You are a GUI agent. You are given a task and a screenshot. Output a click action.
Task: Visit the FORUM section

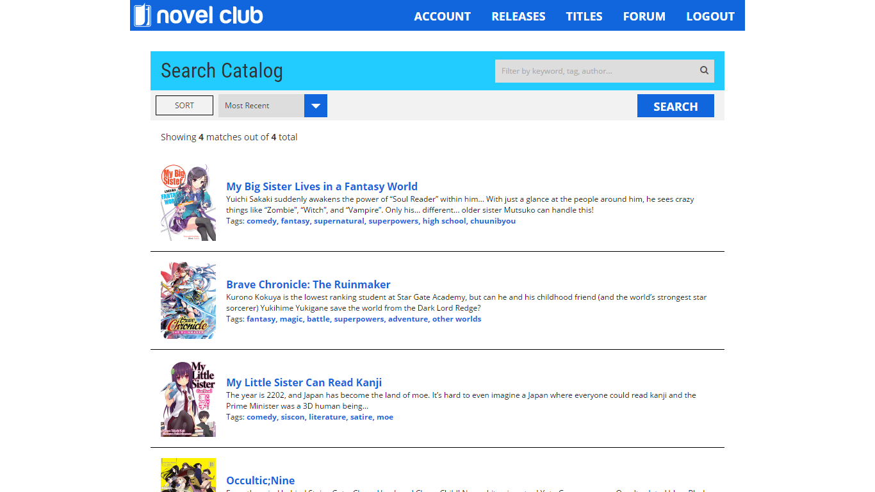644,17
